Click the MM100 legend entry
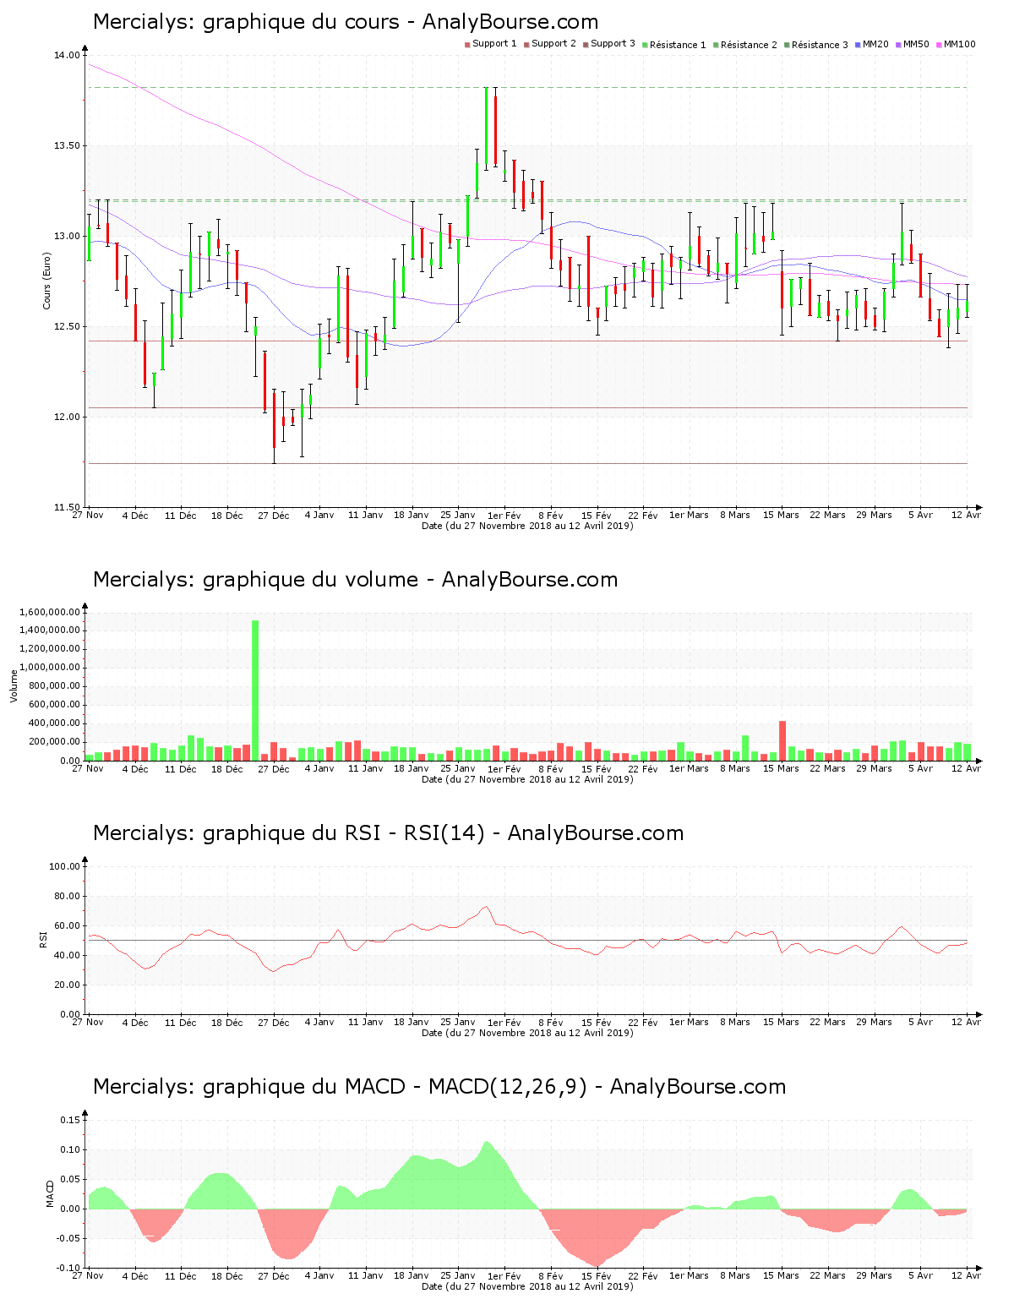 click(955, 44)
